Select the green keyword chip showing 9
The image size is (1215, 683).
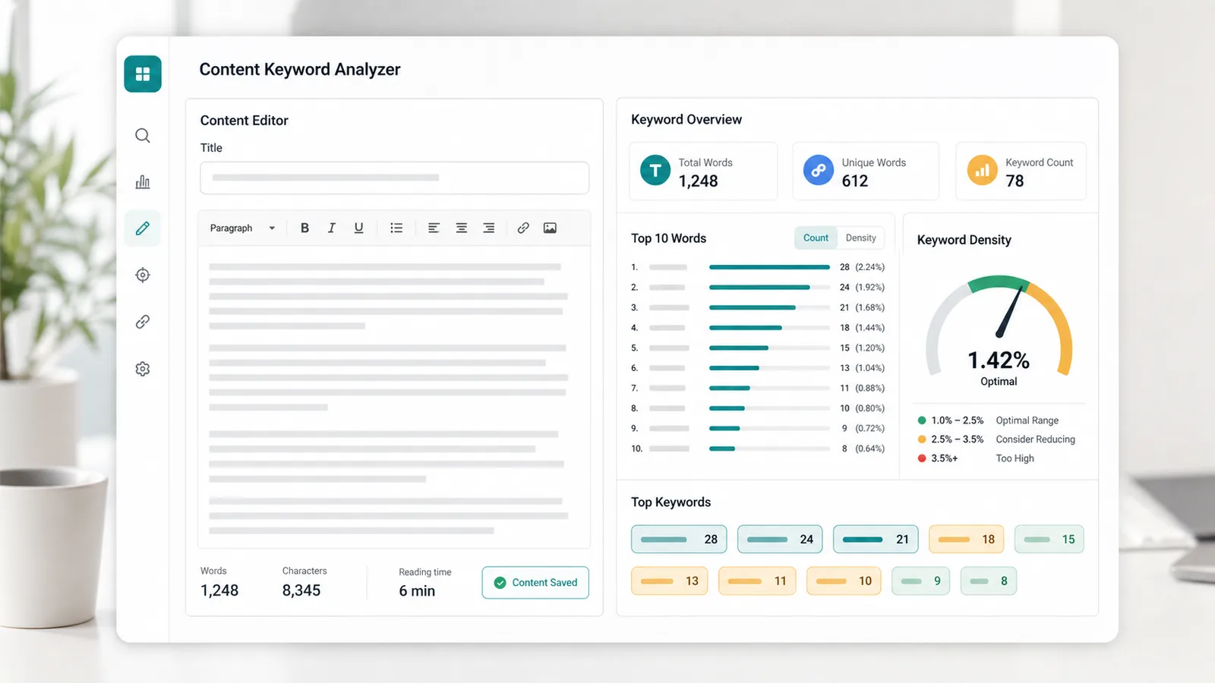[920, 581]
